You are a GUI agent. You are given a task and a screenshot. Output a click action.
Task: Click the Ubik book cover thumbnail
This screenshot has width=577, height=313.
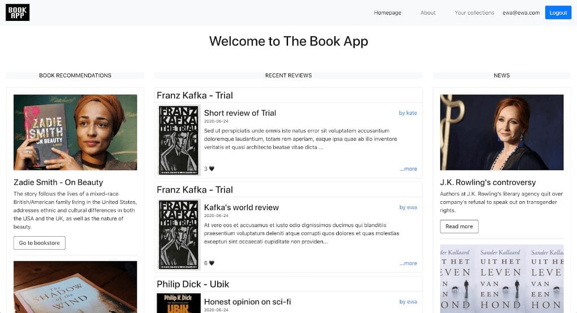[x=179, y=303]
